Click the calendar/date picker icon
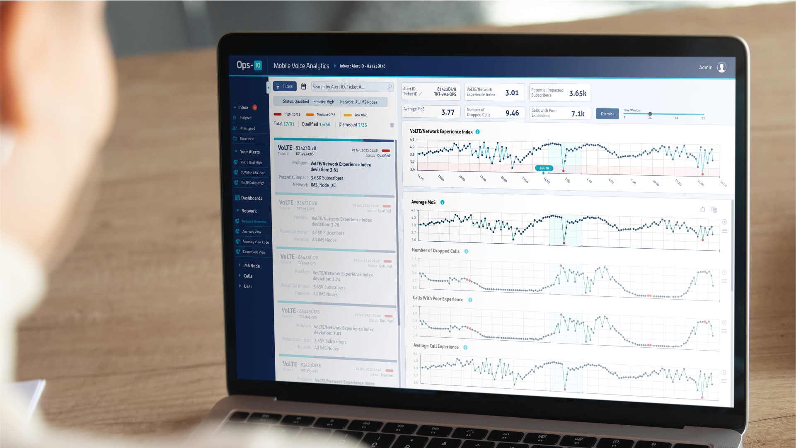 click(303, 87)
